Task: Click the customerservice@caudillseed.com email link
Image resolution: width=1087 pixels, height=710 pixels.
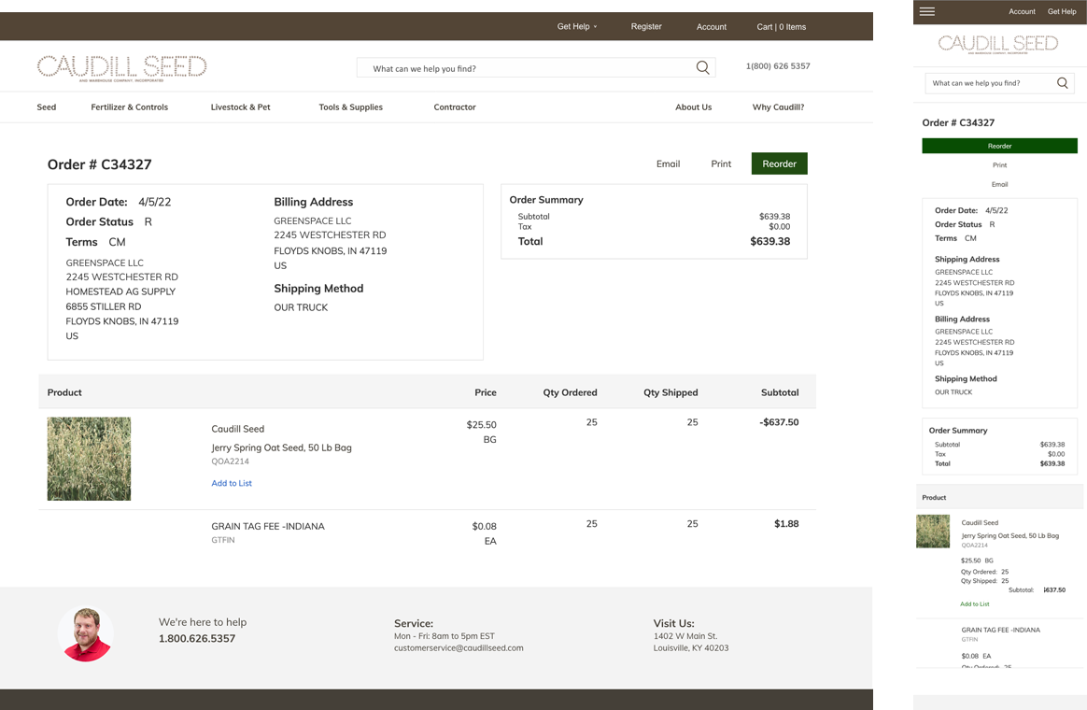Action: (459, 648)
